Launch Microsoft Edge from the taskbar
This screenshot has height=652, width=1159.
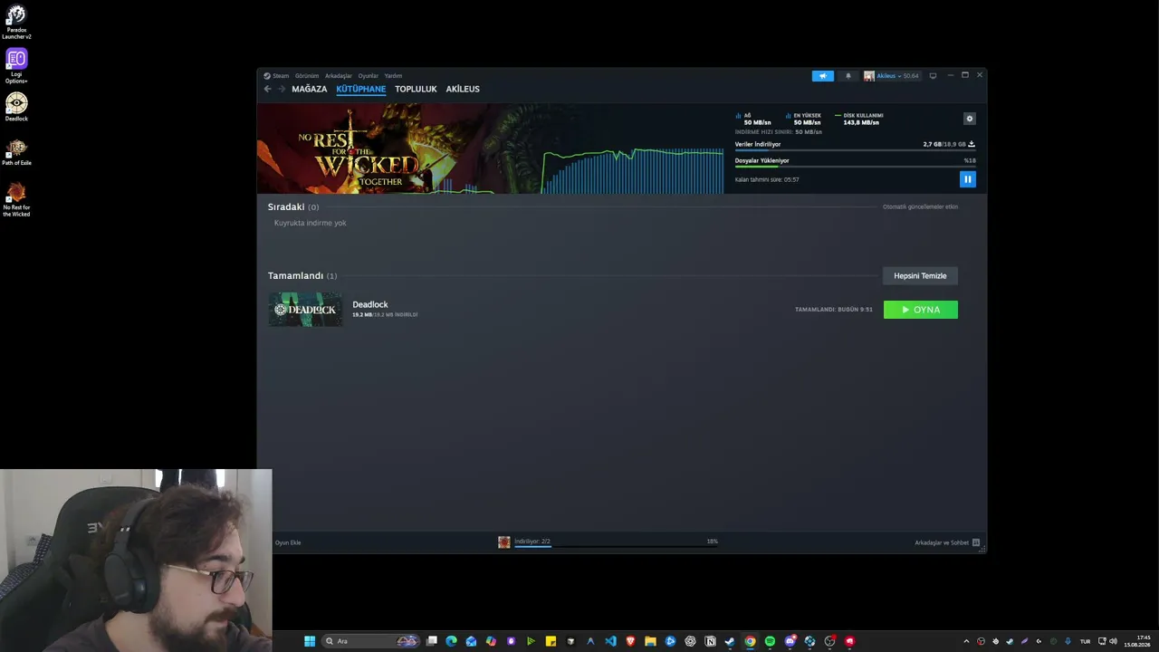tap(452, 641)
